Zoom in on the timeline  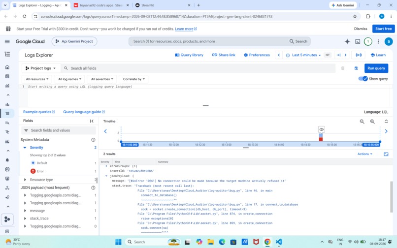(372, 122)
